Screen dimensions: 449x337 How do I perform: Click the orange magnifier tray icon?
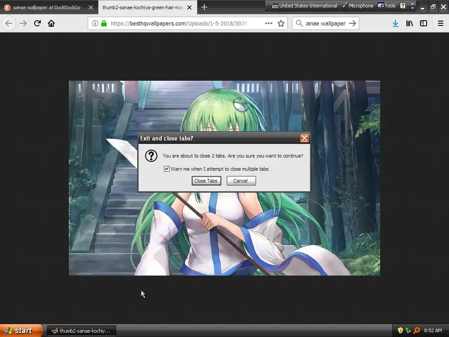point(417,330)
